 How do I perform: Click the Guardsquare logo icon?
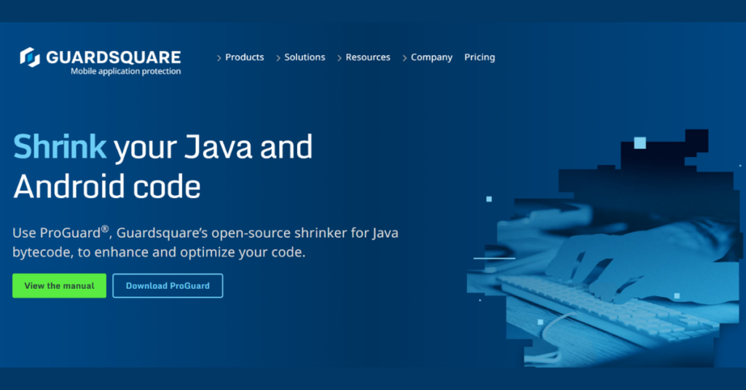pos(29,57)
